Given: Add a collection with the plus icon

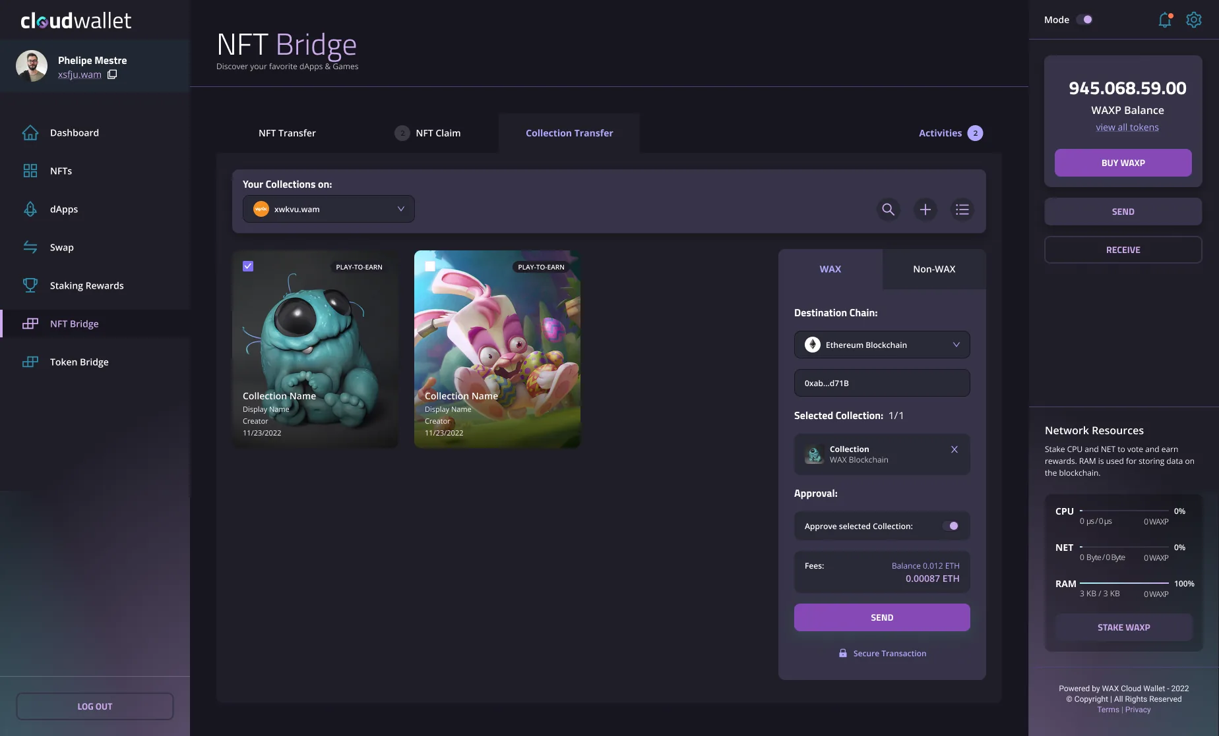Looking at the screenshot, I should 925,210.
